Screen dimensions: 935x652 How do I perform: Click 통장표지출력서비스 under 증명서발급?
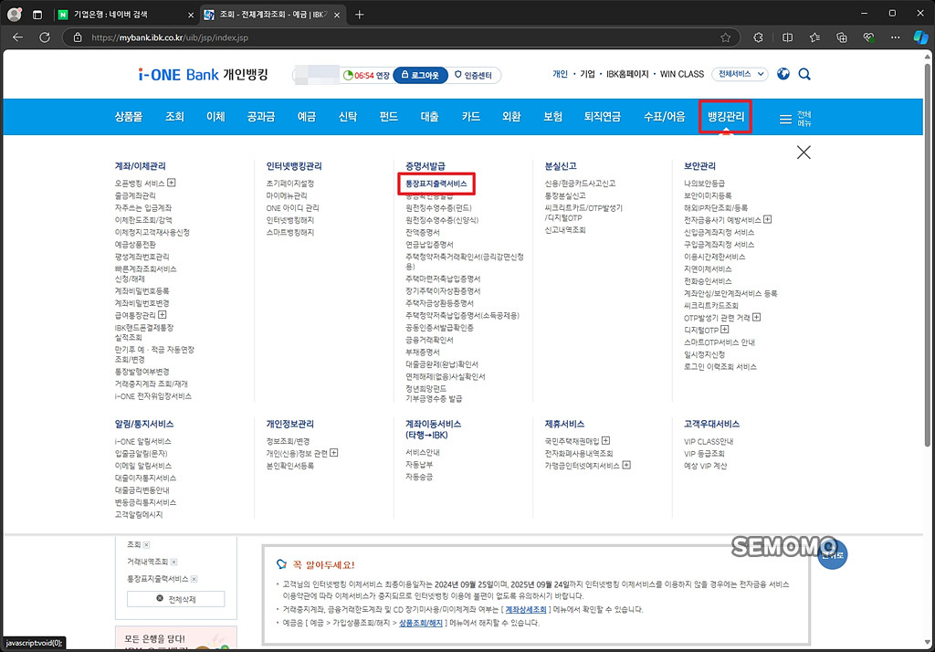pos(436,184)
